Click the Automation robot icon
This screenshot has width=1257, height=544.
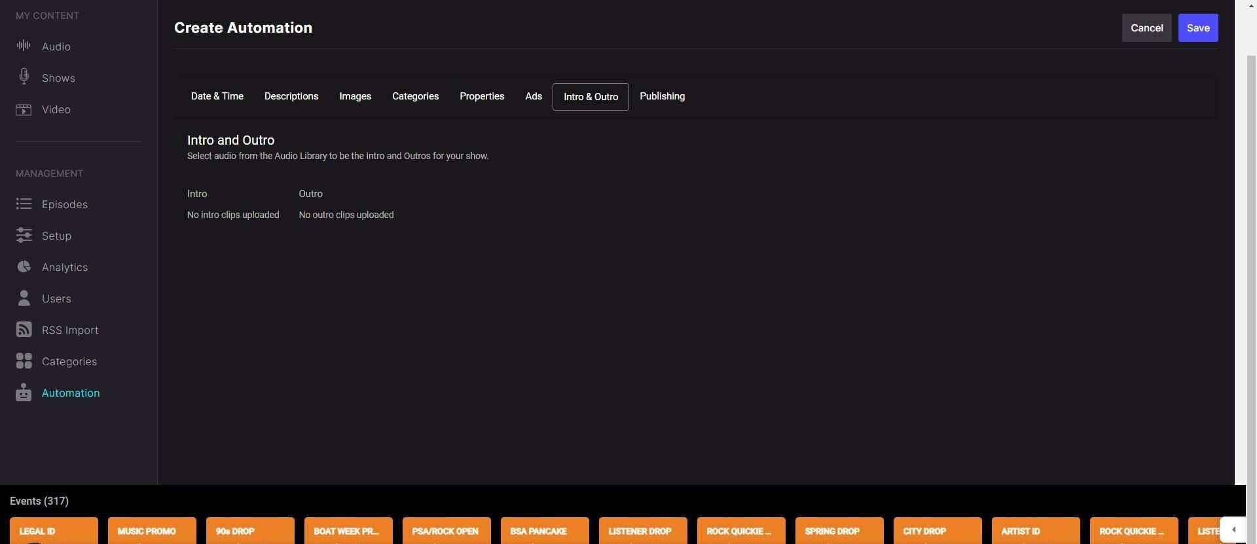24,392
